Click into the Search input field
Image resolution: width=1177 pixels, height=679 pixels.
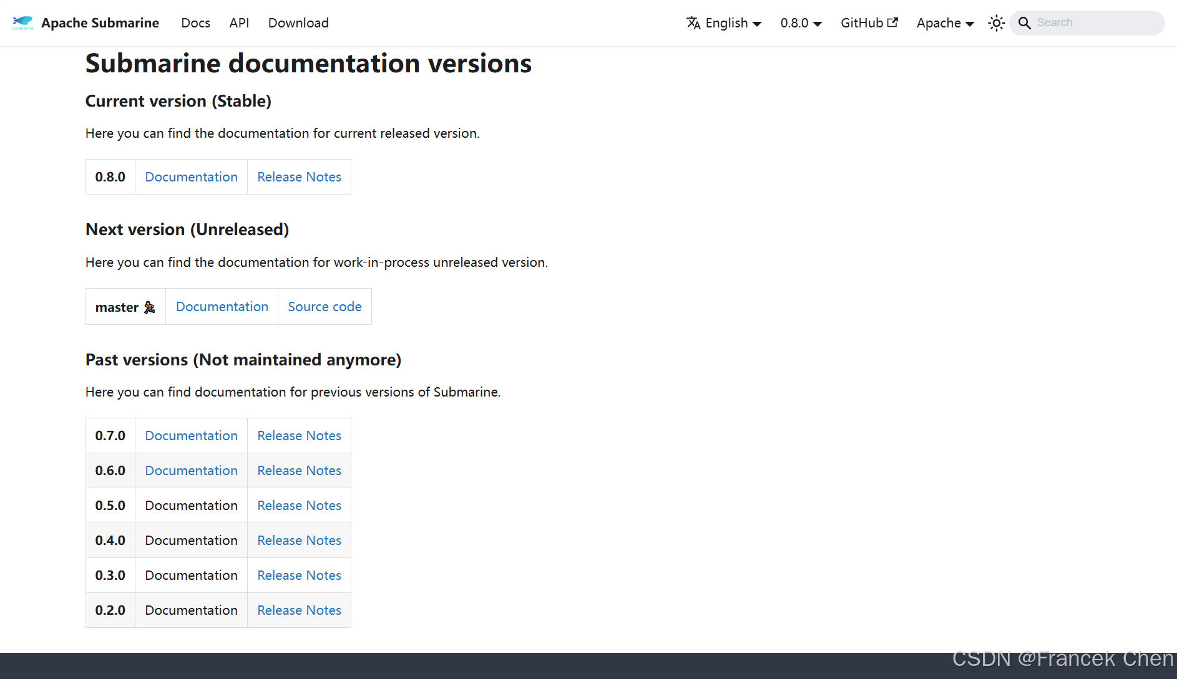pos(1095,23)
